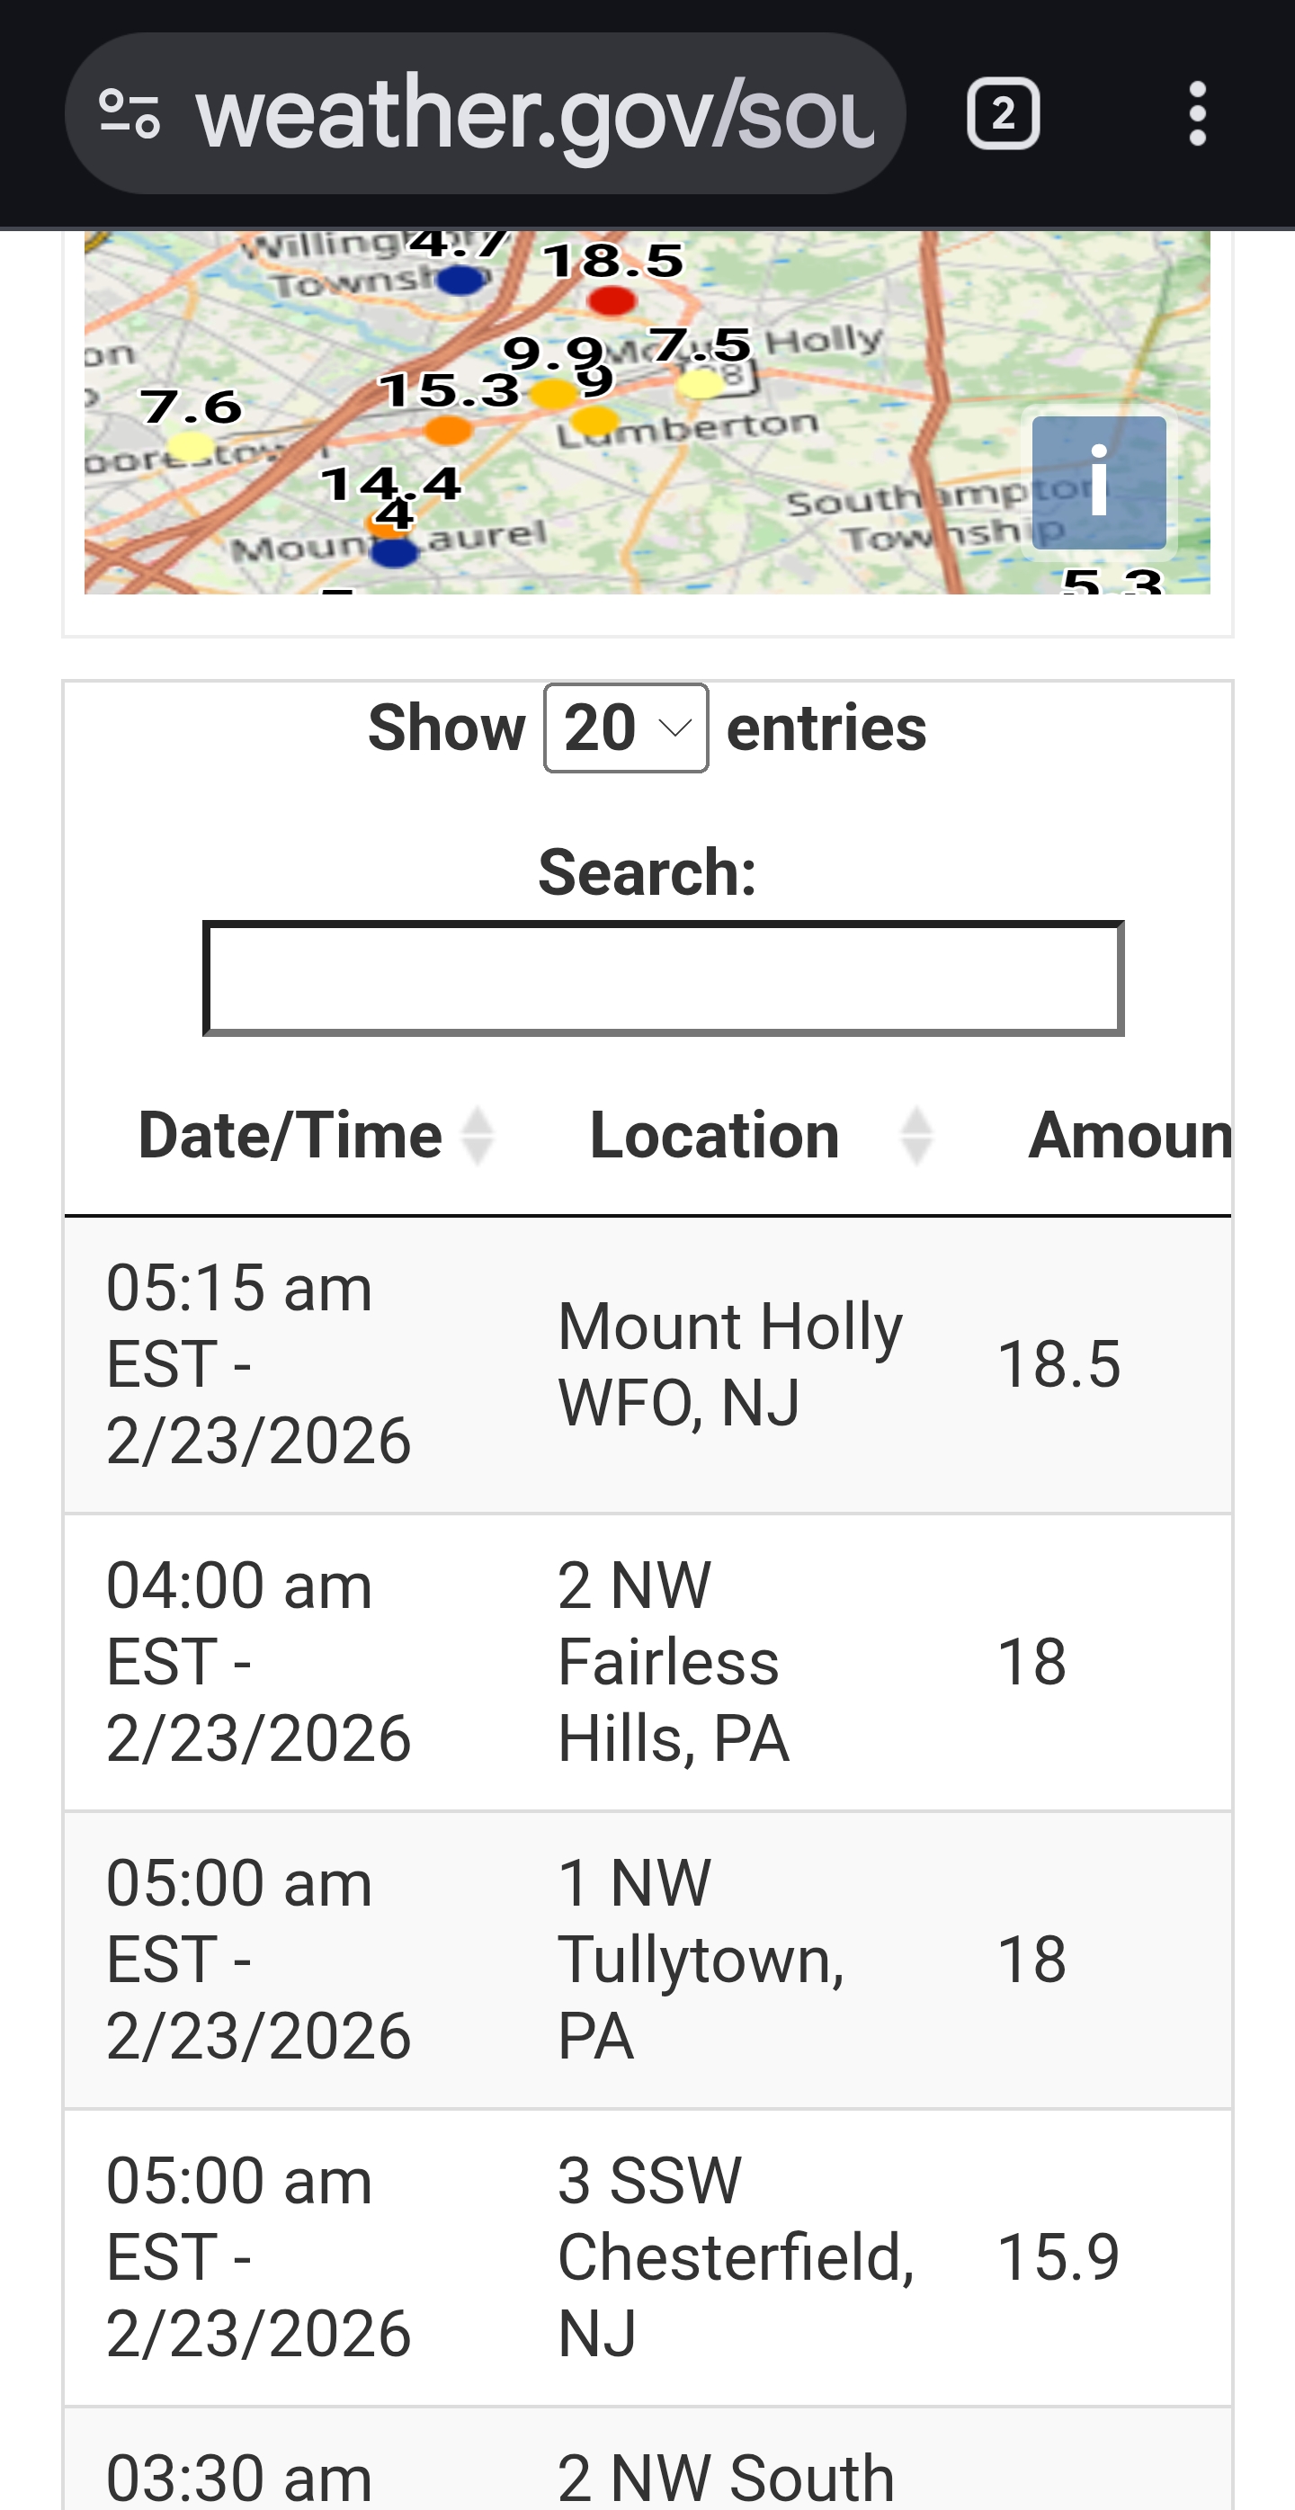Tap the blue map info button
Screen dimensions: 1295x2510
(1098, 483)
